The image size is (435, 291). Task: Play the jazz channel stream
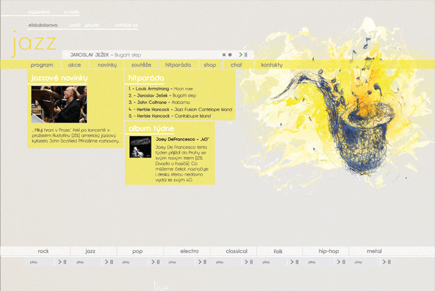pyautogui.click(x=108, y=262)
